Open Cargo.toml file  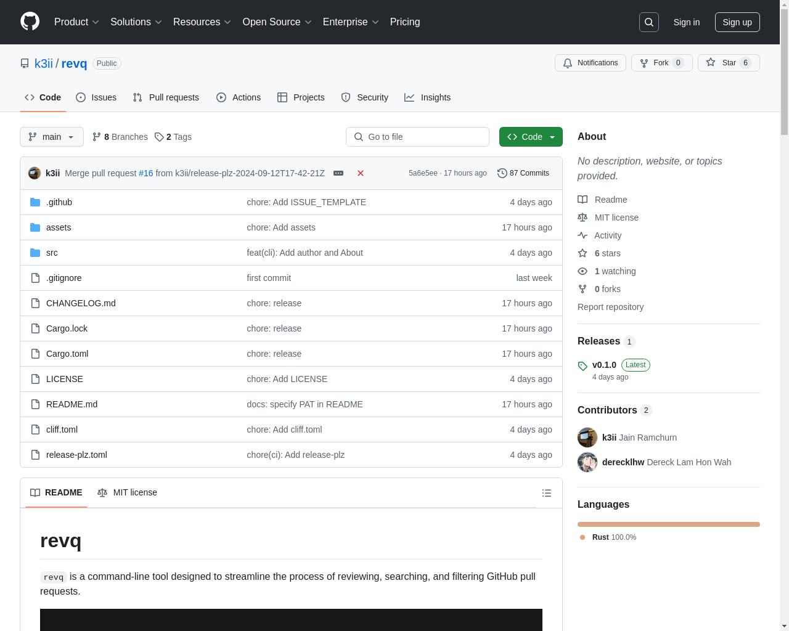click(x=67, y=354)
